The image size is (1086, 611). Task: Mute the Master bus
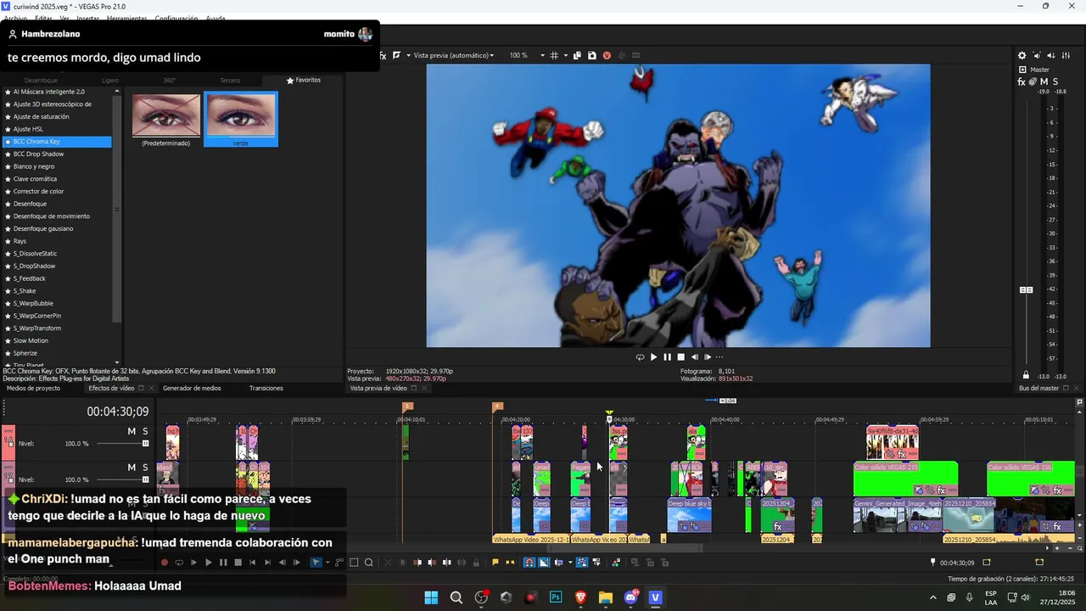tap(1044, 81)
